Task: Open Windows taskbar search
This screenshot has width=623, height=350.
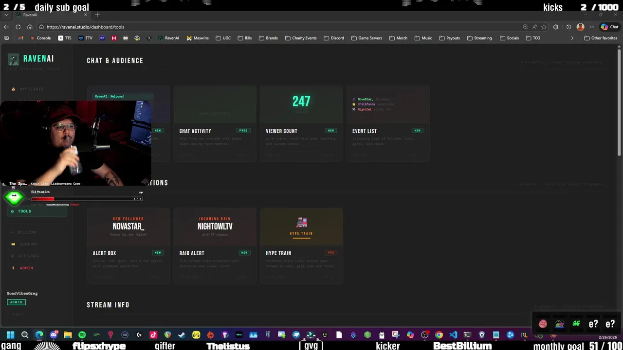Action: (25, 334)
